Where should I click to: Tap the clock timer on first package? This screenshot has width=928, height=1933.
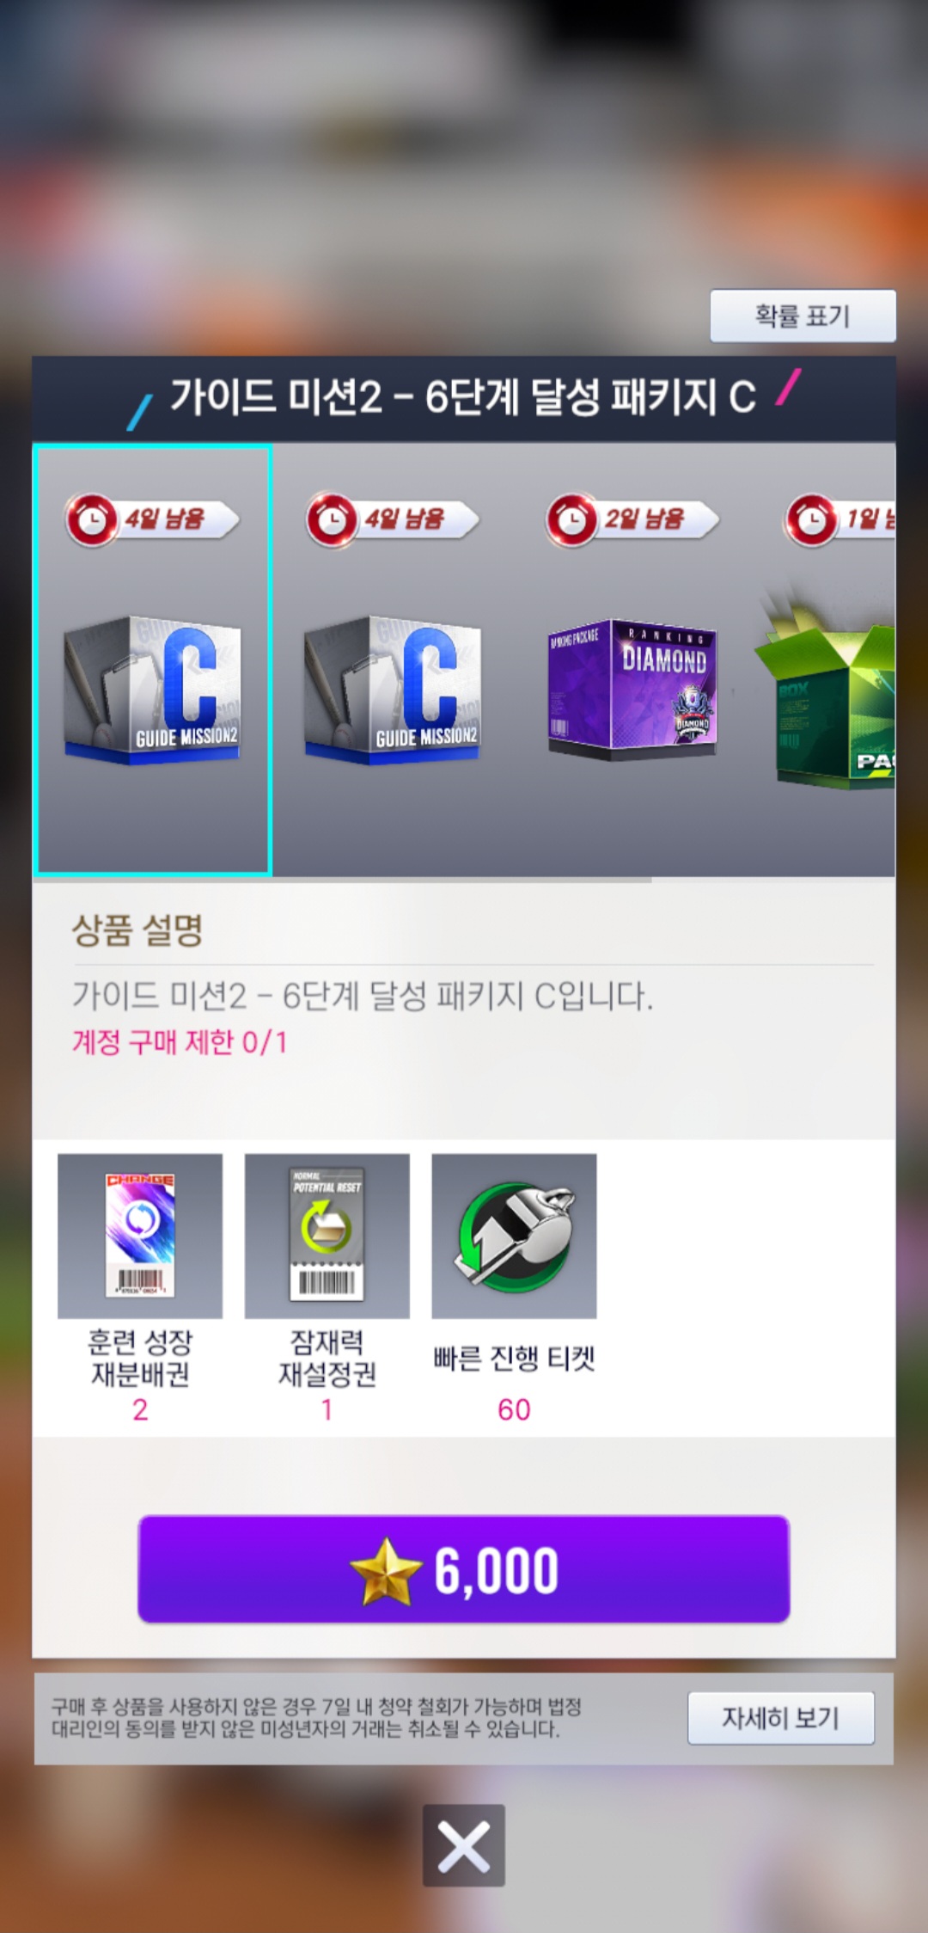[92, 519]
